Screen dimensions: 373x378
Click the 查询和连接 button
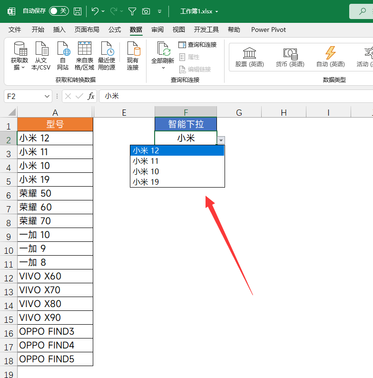coord(197,45)
